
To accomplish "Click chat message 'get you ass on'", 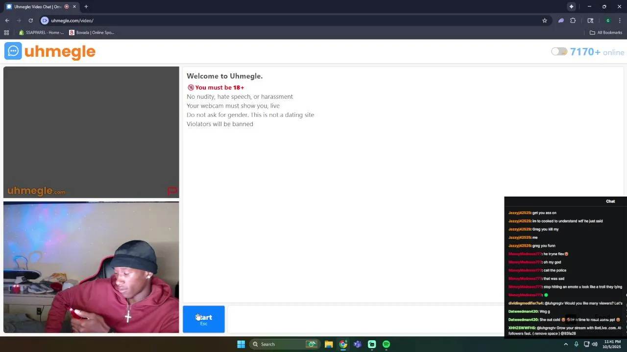I will (x=545, y=213).
